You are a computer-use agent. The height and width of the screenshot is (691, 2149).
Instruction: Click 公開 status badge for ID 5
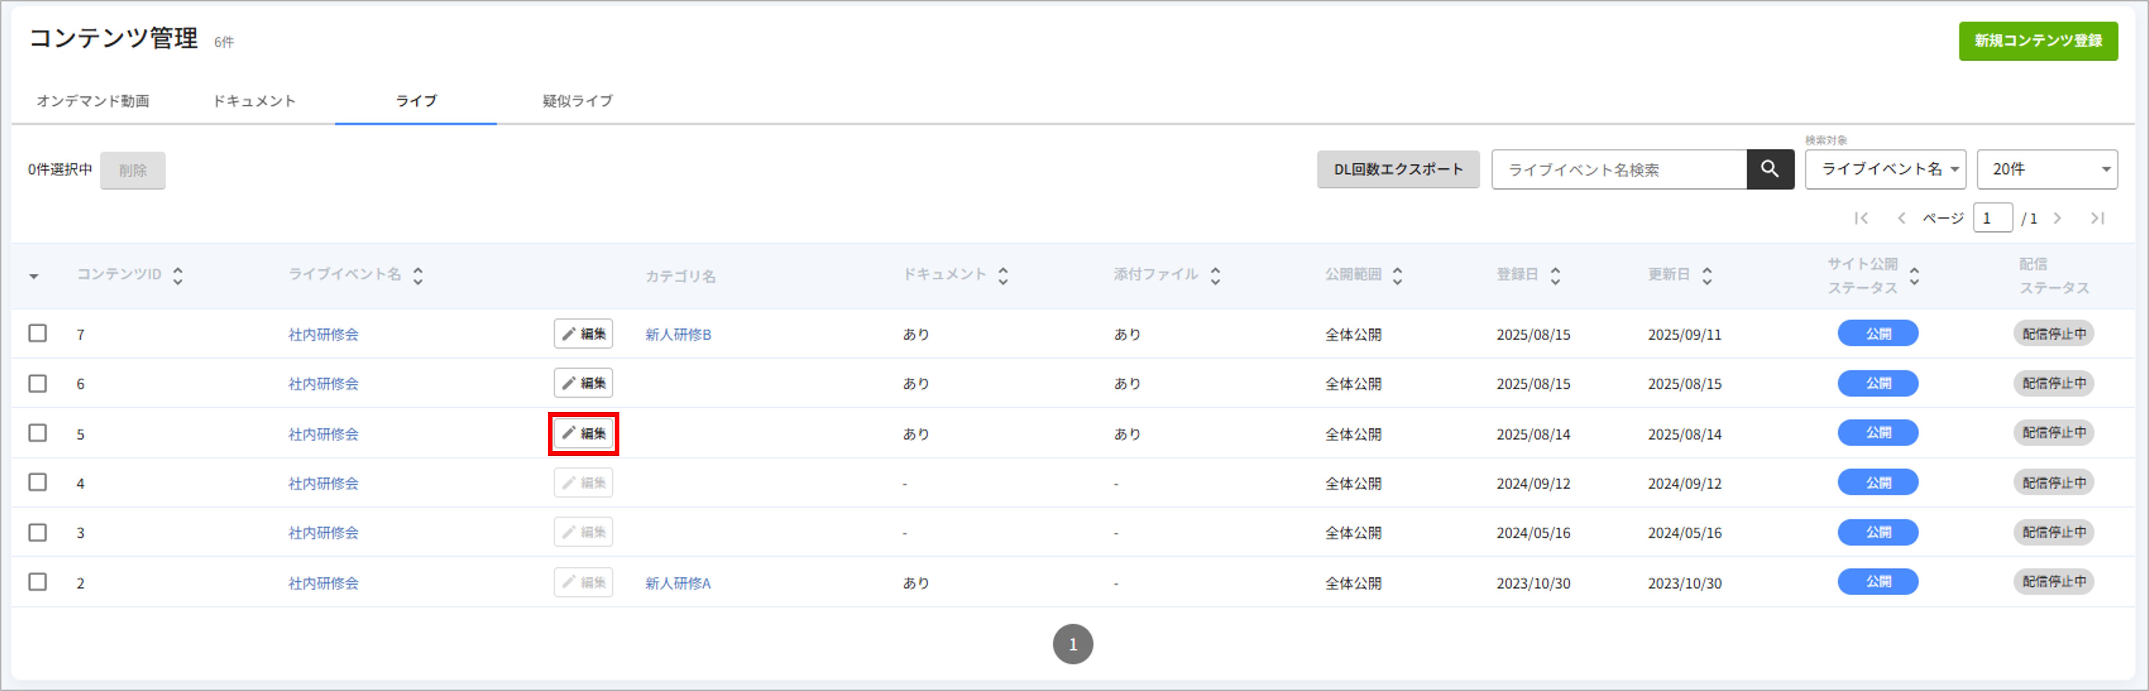click(1878, 433)
